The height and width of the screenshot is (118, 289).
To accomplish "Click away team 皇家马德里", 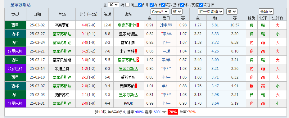I will [x=128, y=34].
